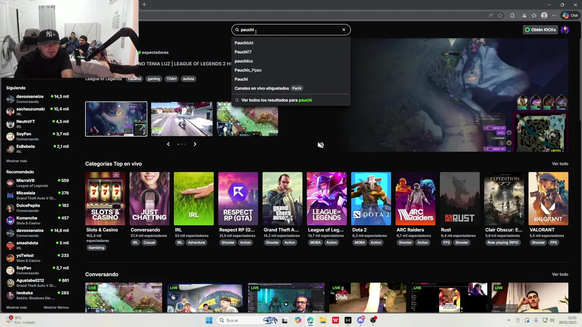582x327 pixels.
Task: Open Respect RP (GTA) category card
Action: click(x=238, y=198)
